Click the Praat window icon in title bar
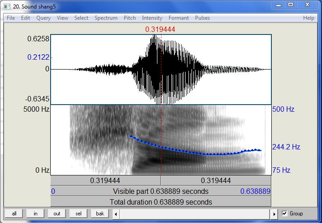 [7, 7]
